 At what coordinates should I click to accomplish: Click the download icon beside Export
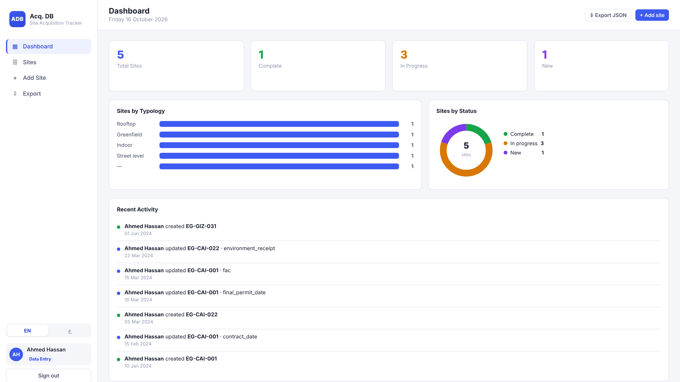tap(15, 94)
